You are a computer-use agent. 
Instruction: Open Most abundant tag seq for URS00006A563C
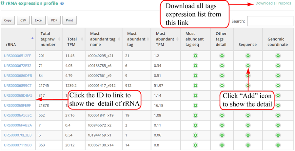pos(195,115)
